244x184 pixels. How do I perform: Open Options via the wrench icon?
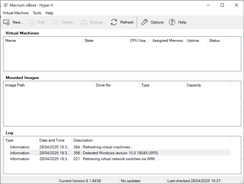144,22
